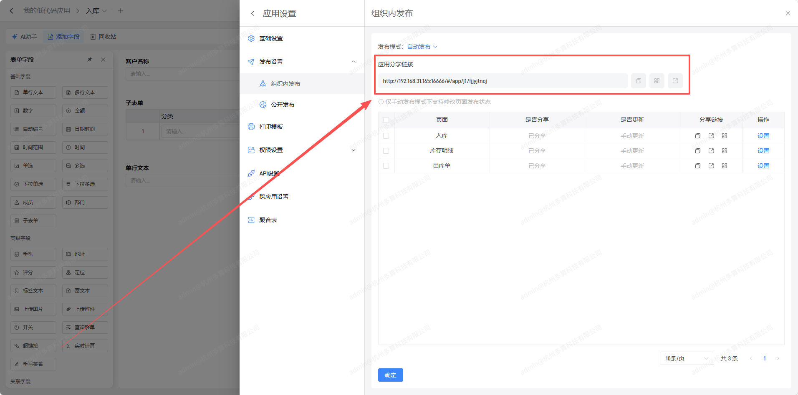The image size is (798, 395).
Task: Select page 1 in pagination
Action: 765,358
